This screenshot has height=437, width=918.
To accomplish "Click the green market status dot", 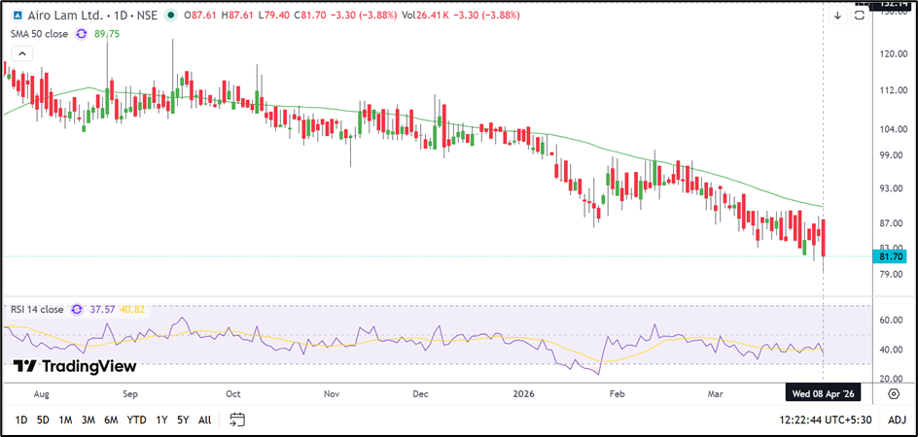I will tap(172, 16).
